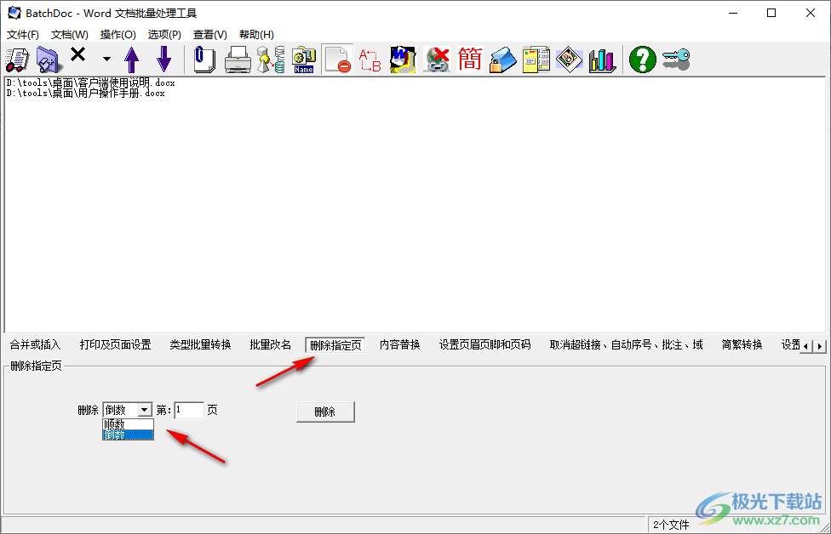Click the delete specified page icon
831x534 pixels.
pyautogui.click(x=337, y=60)
